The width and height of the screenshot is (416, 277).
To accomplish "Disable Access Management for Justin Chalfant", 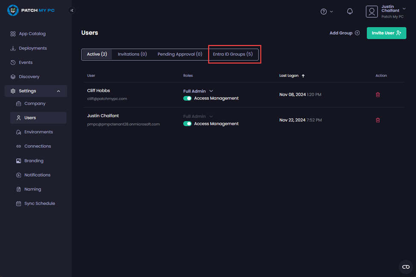I will [x=188, y=123].
